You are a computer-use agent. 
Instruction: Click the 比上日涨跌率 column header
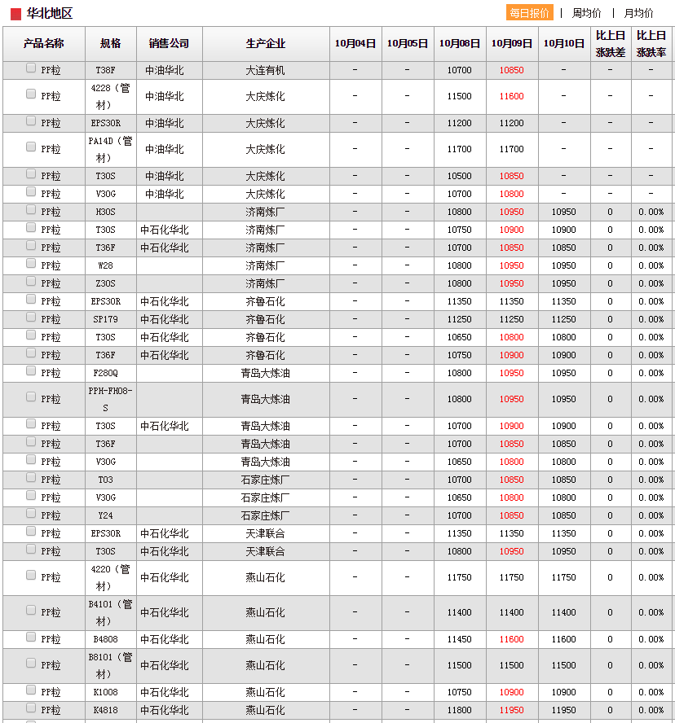[x=651, y=44]
